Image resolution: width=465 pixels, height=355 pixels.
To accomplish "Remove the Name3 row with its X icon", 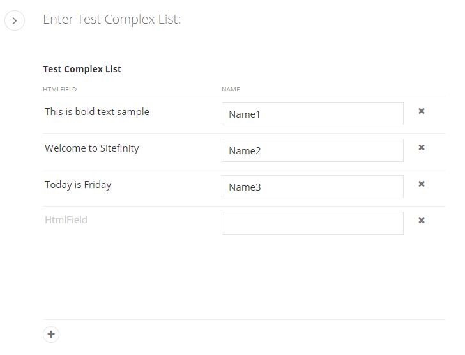I will 422,184.
